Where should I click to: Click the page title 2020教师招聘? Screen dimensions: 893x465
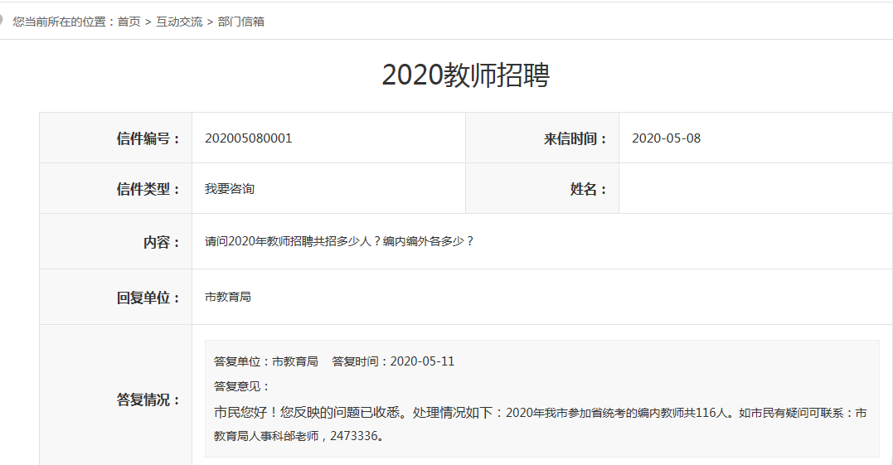pyautogui.click(x=465, y=75)
